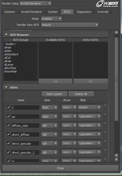Select alSurface in AOV Groups
Viewport: 122px width, 176px height.
[10, 68]
